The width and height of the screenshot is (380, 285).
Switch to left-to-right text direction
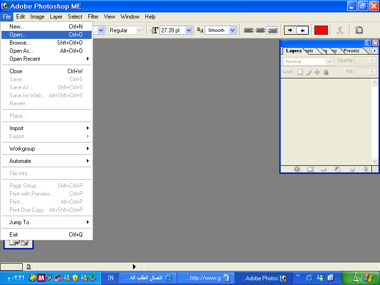click(290, 30)
